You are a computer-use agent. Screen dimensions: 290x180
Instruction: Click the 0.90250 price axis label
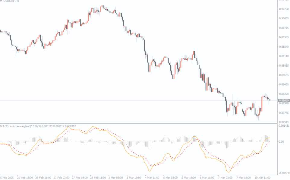click(284, 9)
